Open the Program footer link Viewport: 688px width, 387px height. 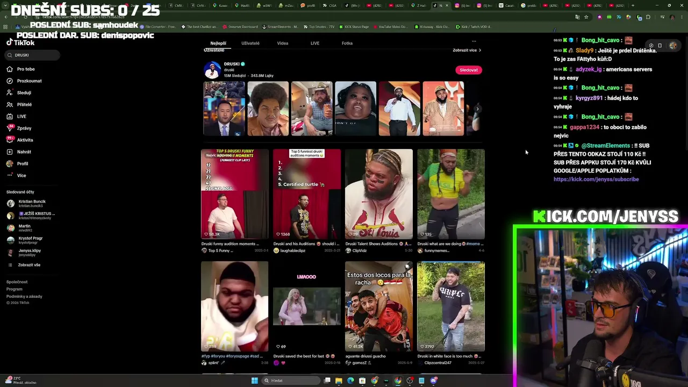click(x=15, y=289)
